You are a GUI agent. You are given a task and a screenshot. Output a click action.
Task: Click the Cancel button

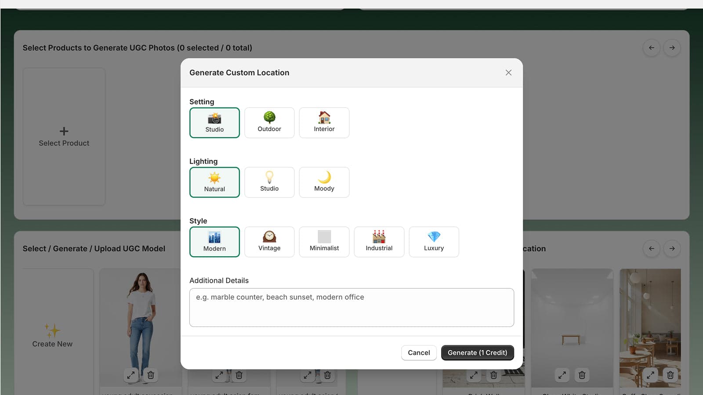click(418, 352)
